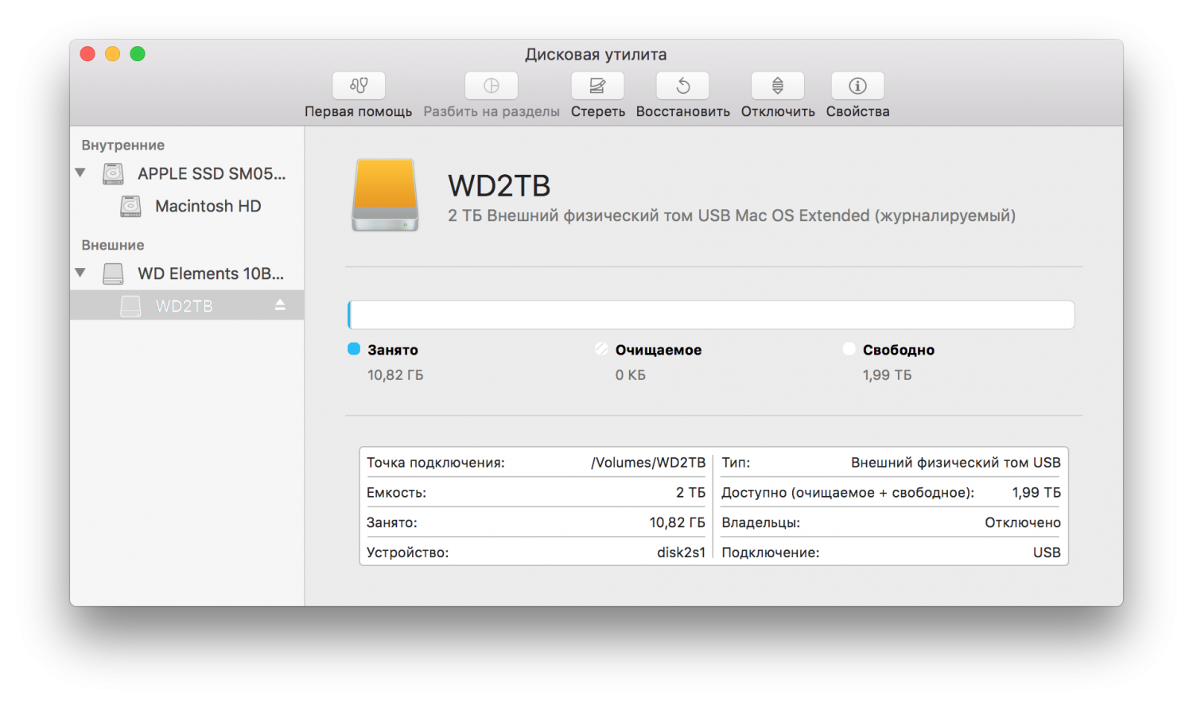Close the Disk Utility window

coord(87,54)
